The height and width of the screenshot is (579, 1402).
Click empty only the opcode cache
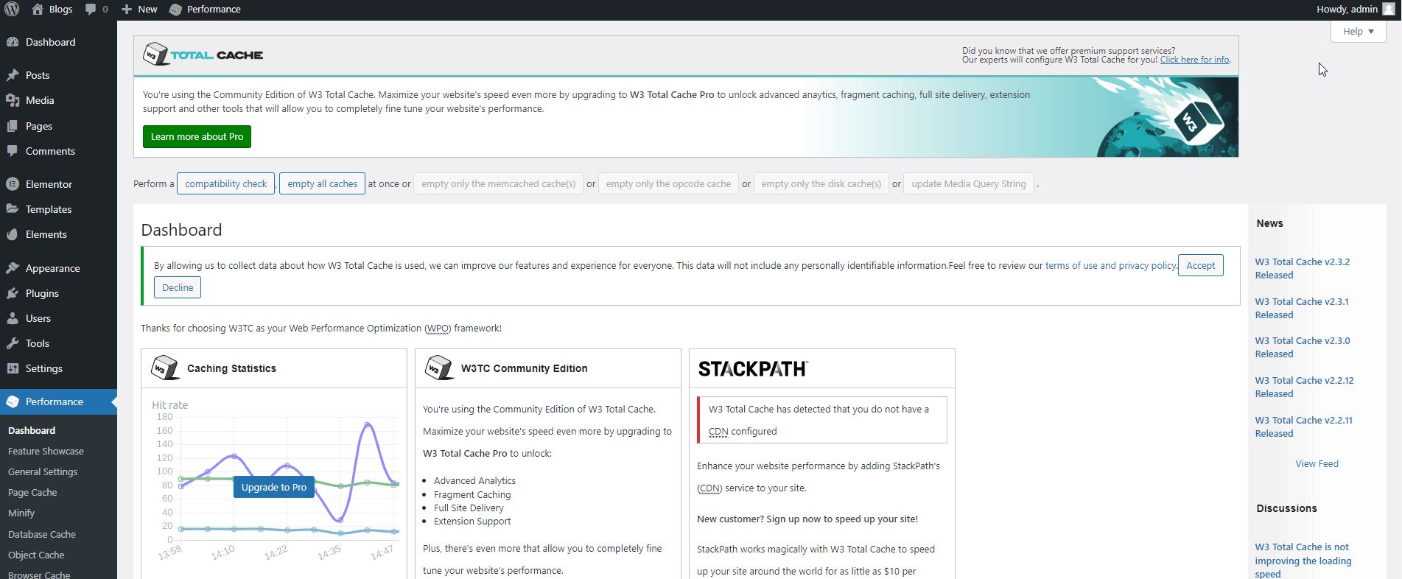tap(668, 183)
